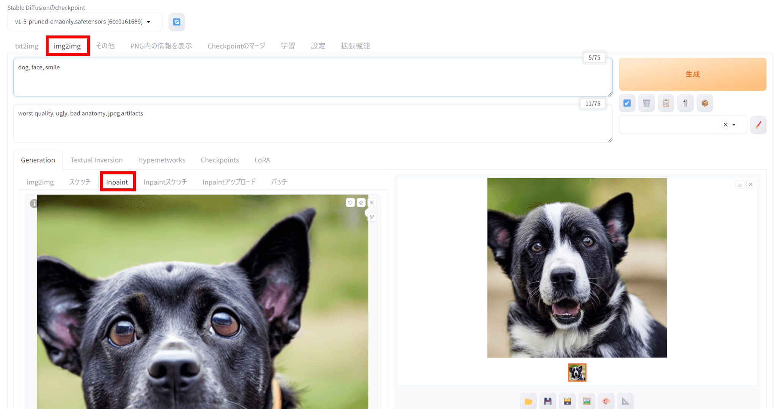The height and width of the screenshot is (409, 777).
Task: Clear the styles selection with the X
Action: (725, 125)
